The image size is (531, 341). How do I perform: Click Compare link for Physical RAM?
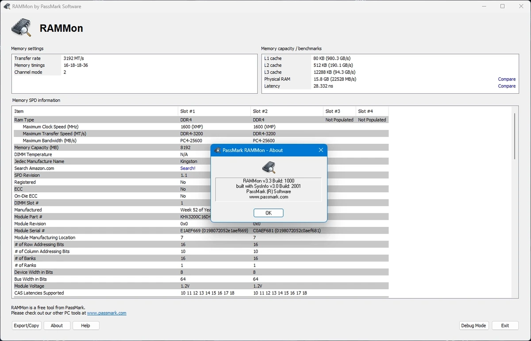(507, 79)
